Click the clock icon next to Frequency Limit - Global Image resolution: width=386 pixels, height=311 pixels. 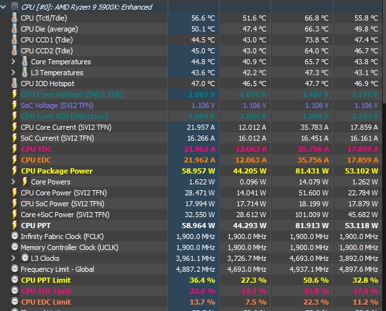[15, 269]
